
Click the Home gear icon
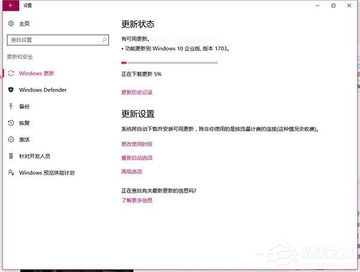pos(11,23)
